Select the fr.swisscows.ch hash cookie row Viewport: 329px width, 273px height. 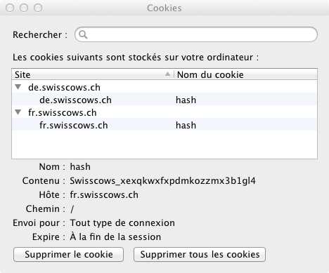coord(164,125)
